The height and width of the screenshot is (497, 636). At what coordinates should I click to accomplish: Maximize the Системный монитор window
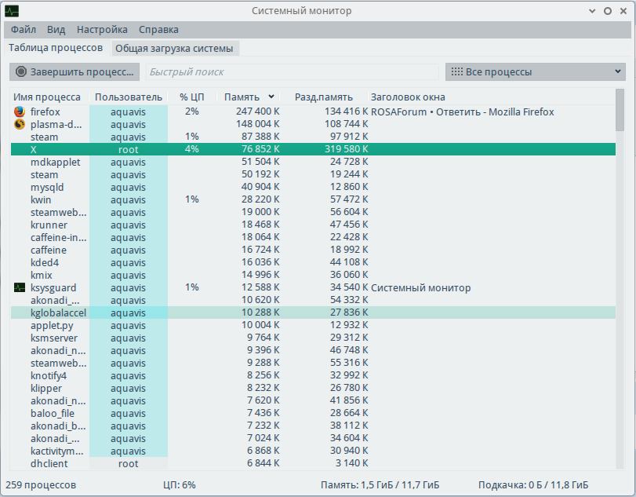click(608, 11)
